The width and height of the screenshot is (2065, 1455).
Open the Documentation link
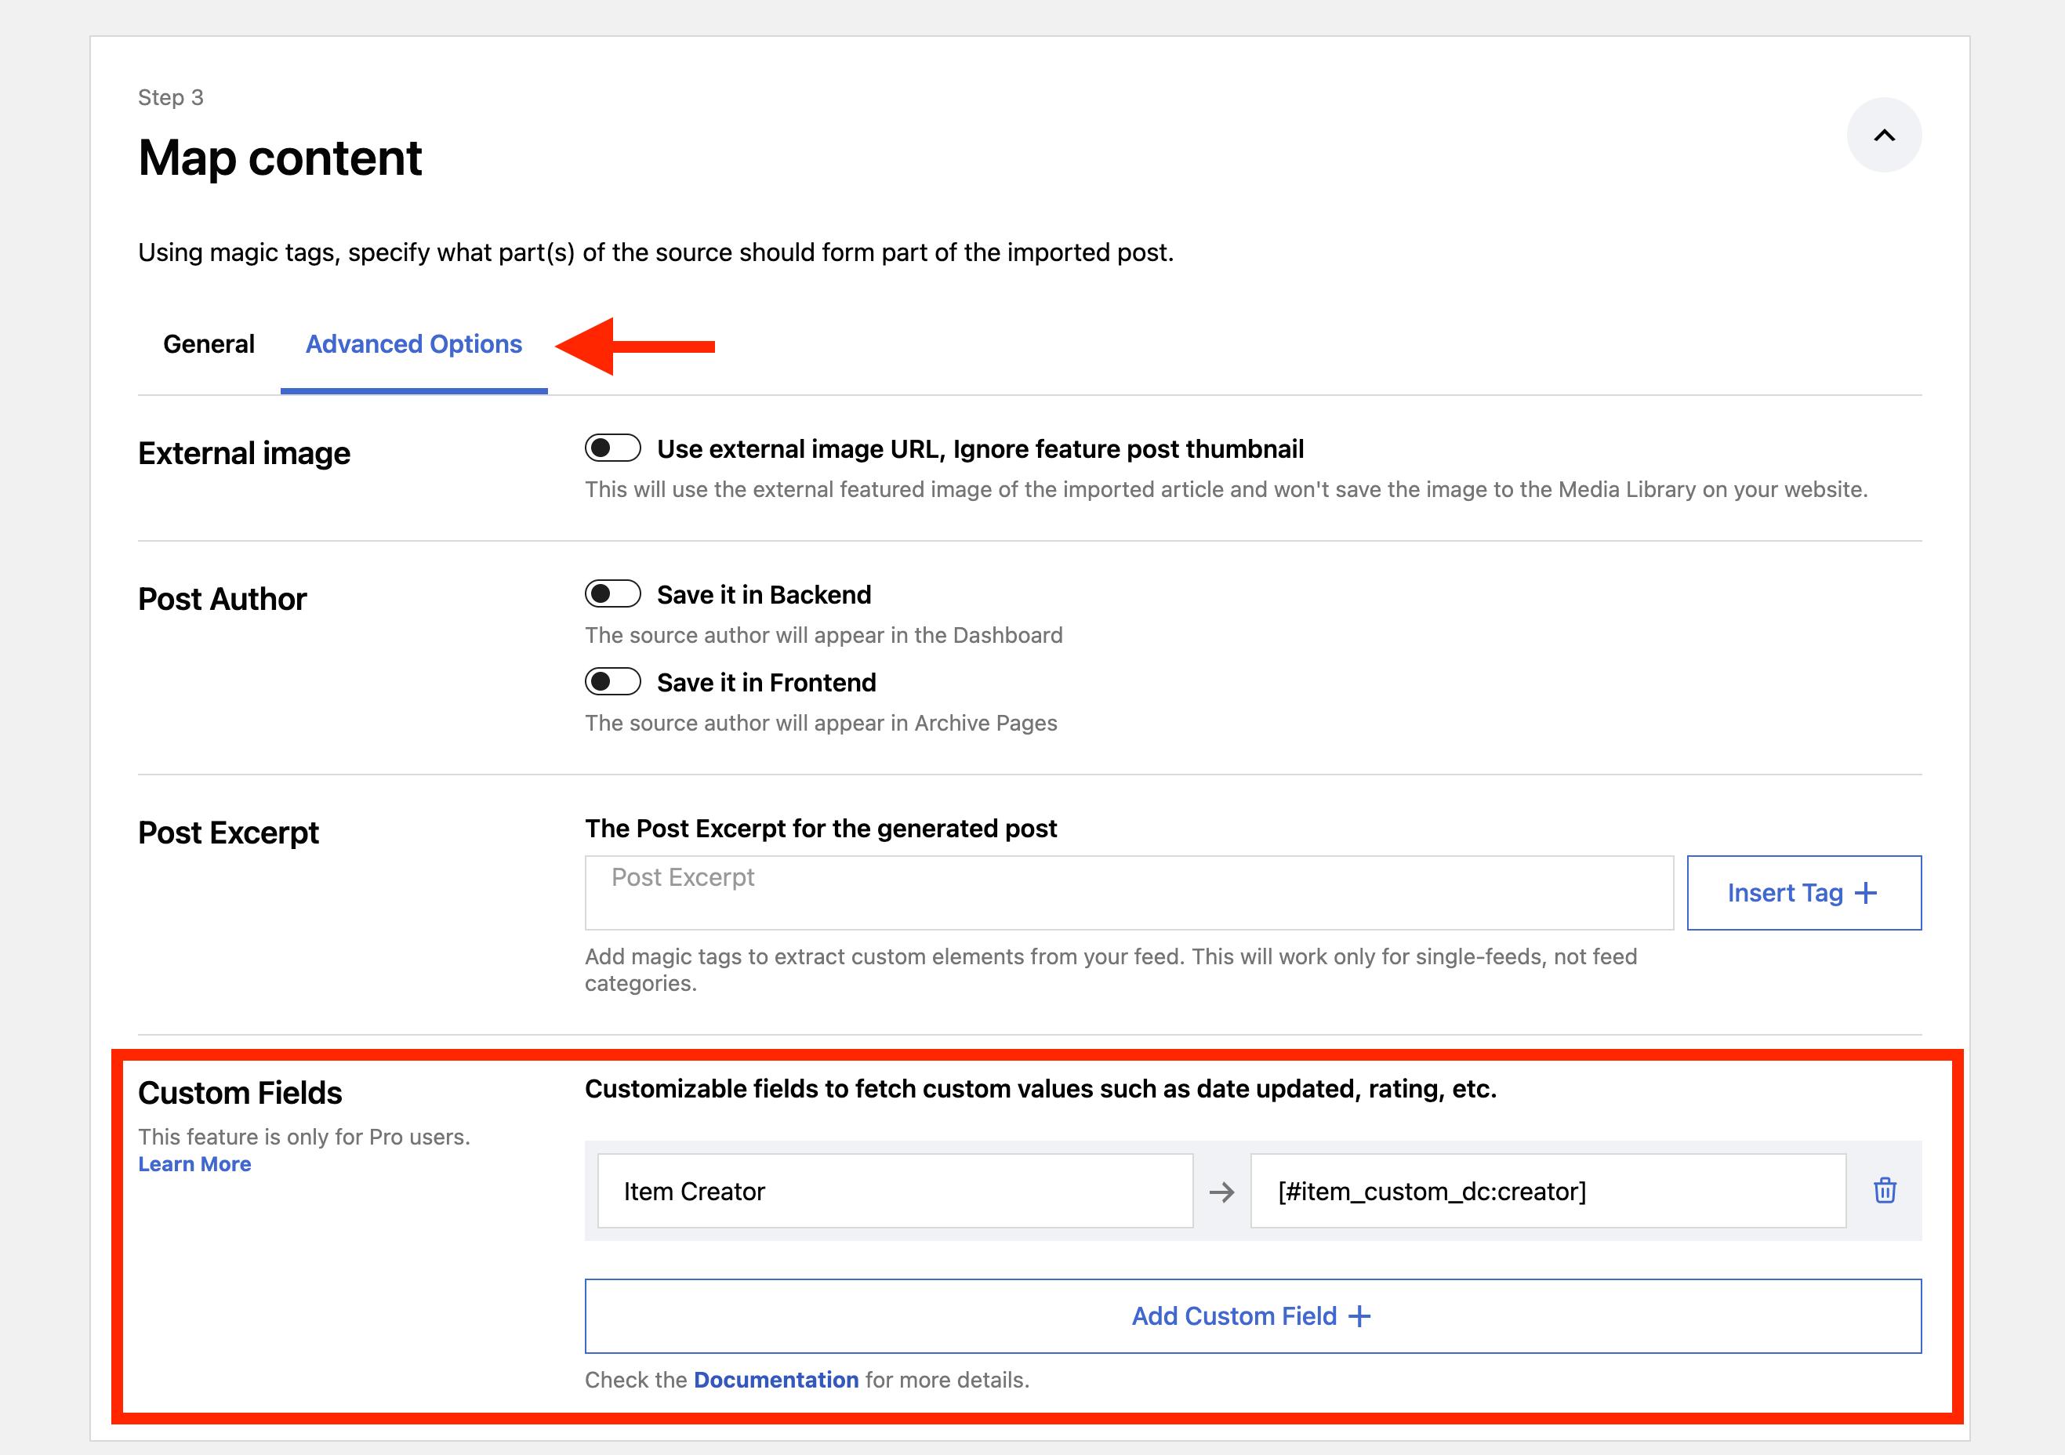coord(775,1380)
